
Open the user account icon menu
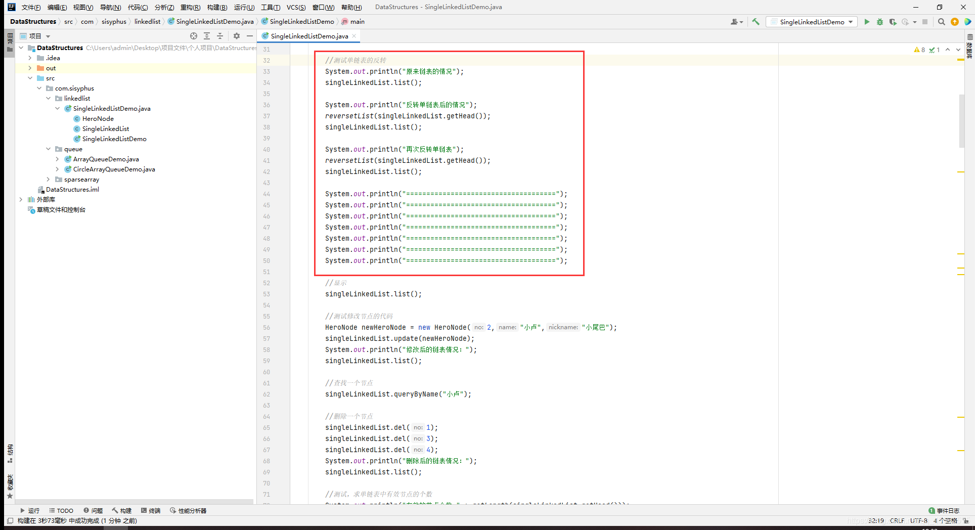[736, 22]
